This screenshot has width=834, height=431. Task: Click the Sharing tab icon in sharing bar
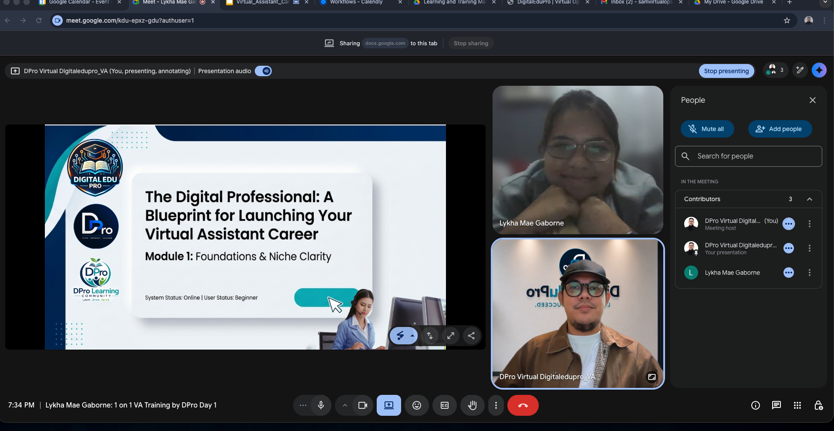pyautogui.click(x=329, y=43)
